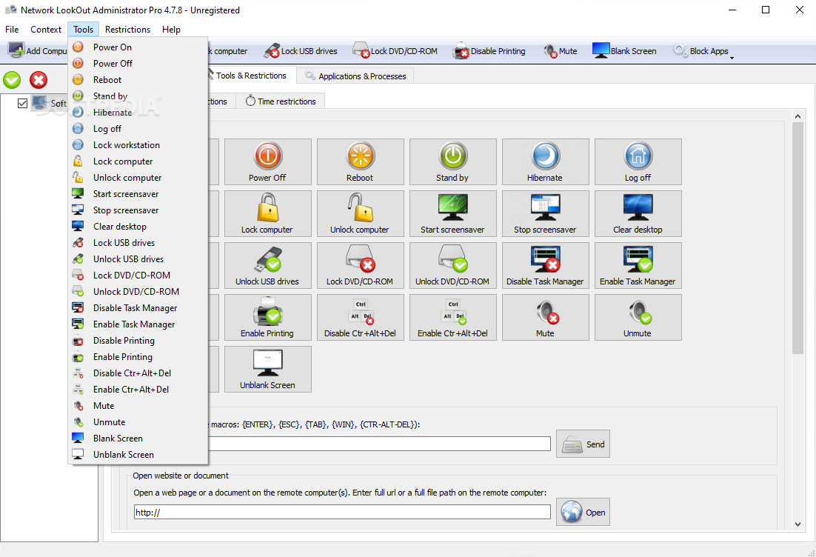This screenshot has width=816, height=557.
Task: Click the Enable Printing tile in grid
Action: (267, 318)
